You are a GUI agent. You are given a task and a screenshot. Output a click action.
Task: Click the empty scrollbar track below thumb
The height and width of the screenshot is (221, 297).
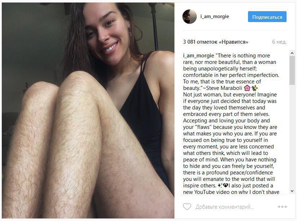[292, 136]
